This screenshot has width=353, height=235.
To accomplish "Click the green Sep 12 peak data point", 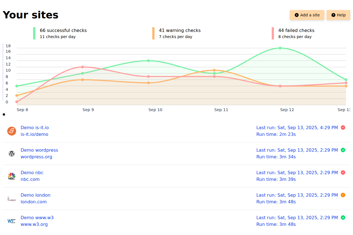I will tap(280, 48).
